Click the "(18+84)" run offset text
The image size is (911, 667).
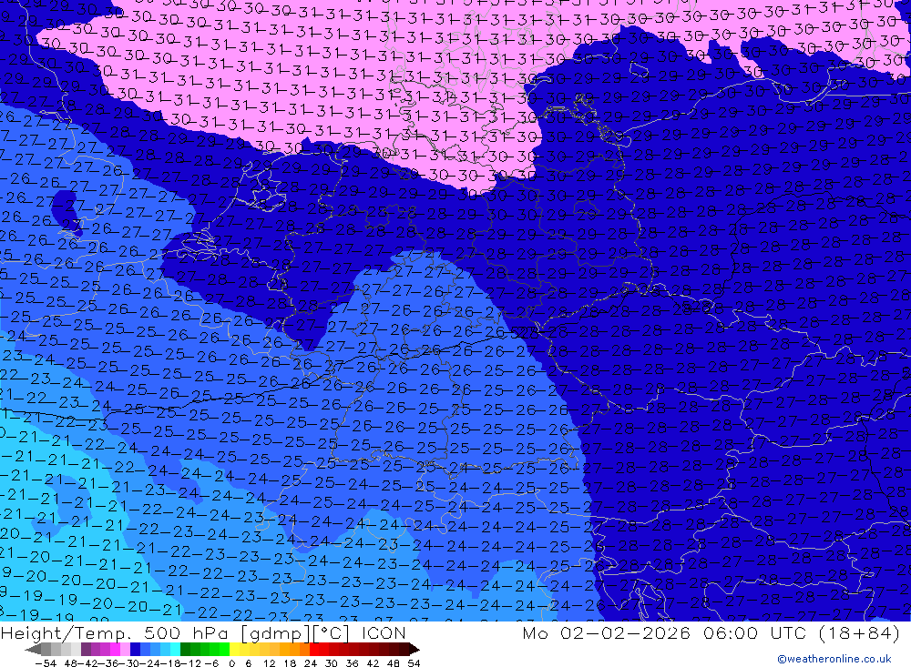(859, 632)
